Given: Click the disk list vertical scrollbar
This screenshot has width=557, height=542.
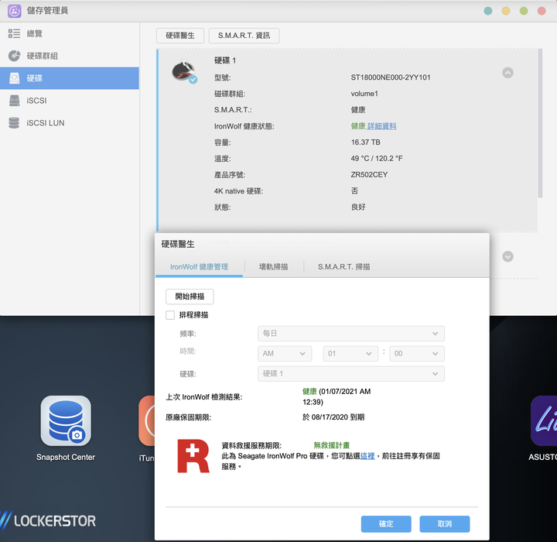Looking at the screenshot, I should pyautogui.click(x=540, y=123).
